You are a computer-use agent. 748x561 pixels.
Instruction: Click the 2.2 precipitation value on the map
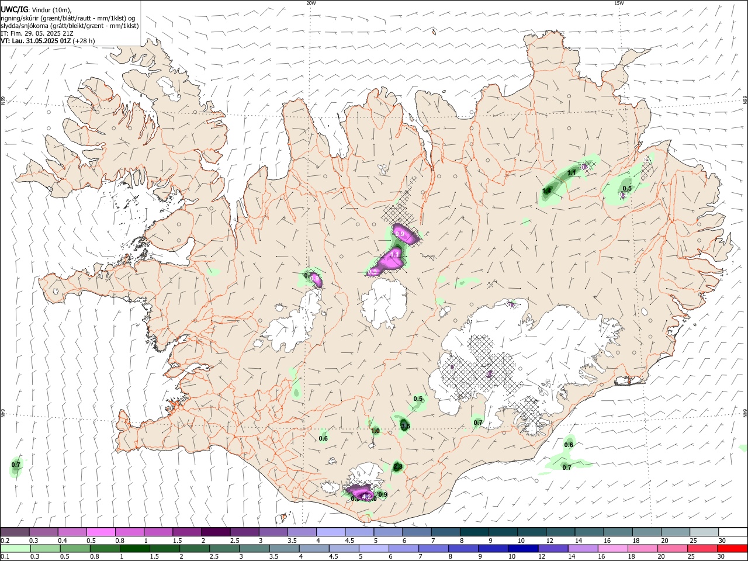(x=397, y=466)
